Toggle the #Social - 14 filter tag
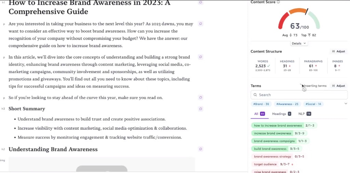The width and height of the screenshot is (350, 173). tap(313, 104)
